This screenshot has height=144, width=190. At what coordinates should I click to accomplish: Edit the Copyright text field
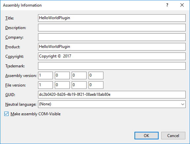pyautogui.click(x=112, y=56)
